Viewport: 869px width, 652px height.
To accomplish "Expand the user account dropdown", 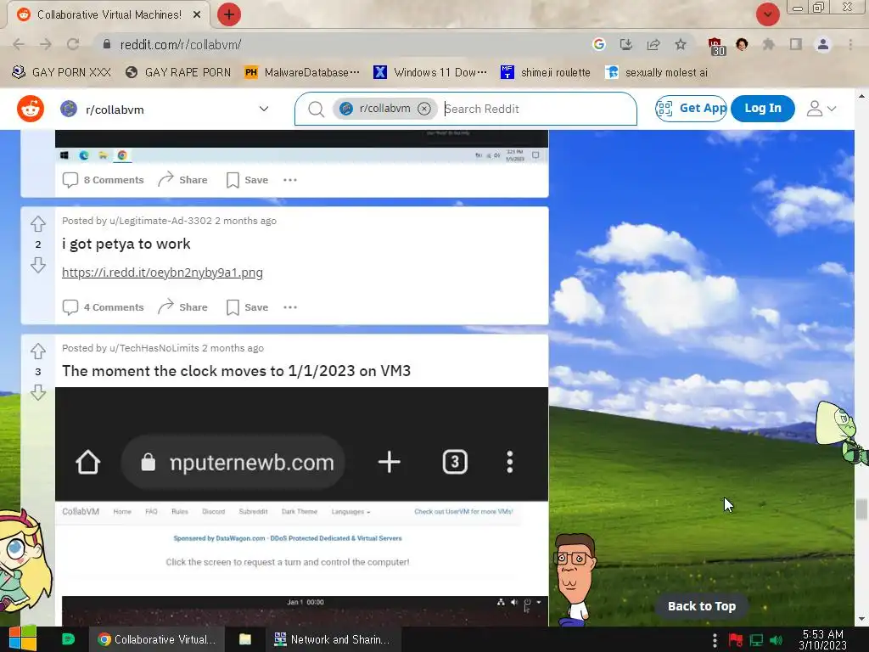I will coord(821,109).
